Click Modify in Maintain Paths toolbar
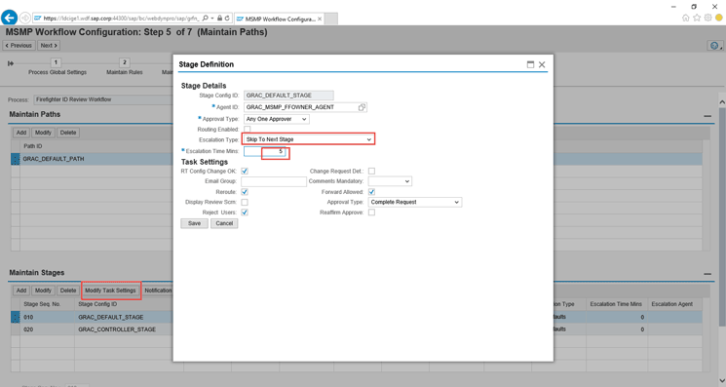This screenshot has height=387, width=726. click(x=43, y=133)
